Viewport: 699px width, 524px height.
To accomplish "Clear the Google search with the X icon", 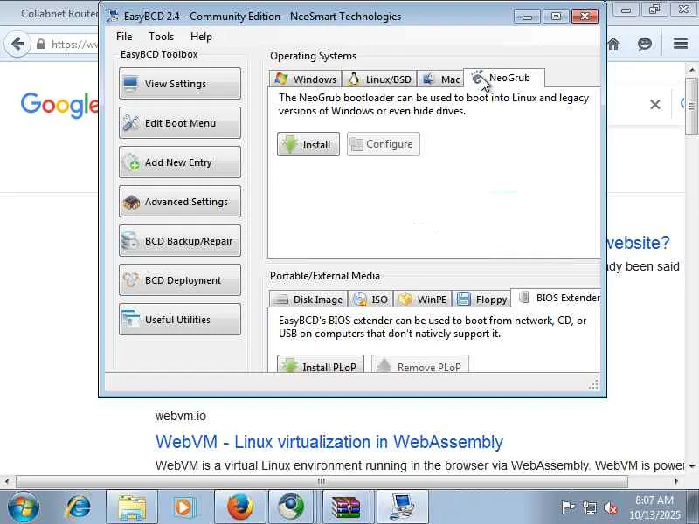I will coord(654,105).
